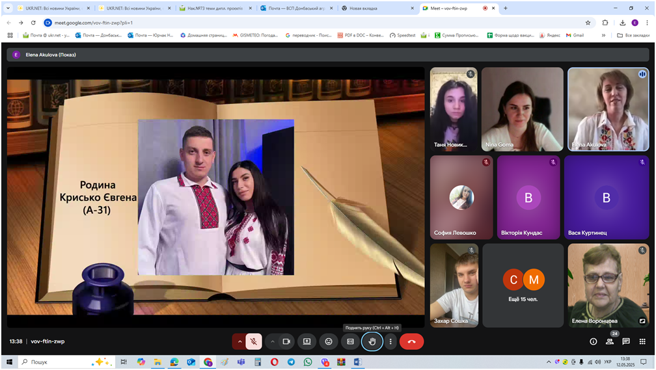Open Microsoft Teams from the taskbar
This screenshot has width=656, height=370.
241,362
